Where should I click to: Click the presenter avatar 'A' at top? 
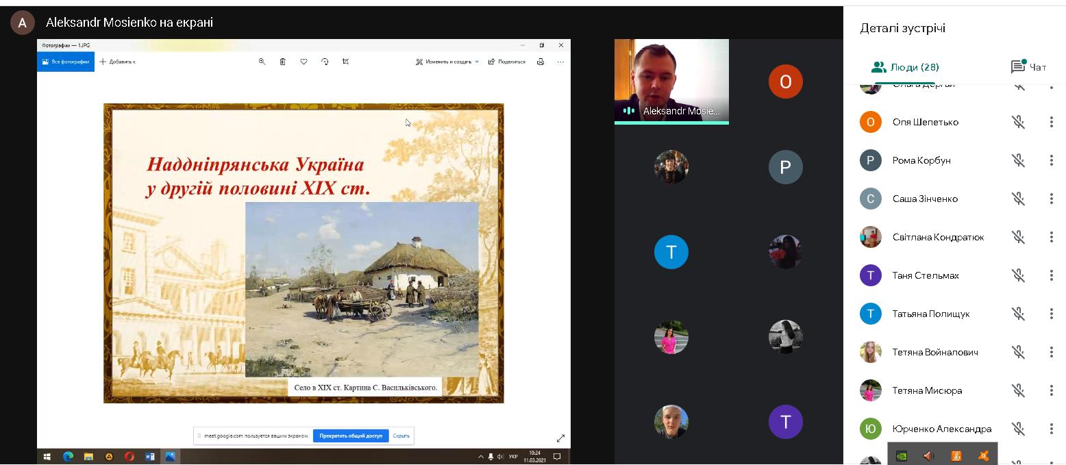click(x=23, y=23)
